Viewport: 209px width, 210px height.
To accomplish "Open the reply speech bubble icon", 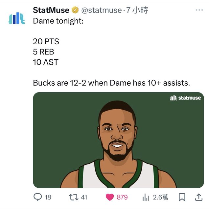I will click(x=38, y=197).
